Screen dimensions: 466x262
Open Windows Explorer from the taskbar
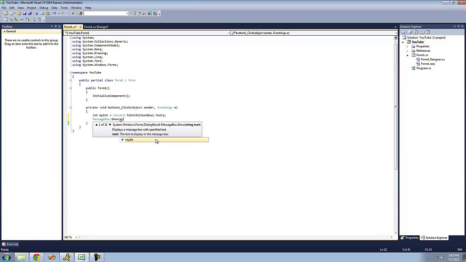(x=21, y=257)
